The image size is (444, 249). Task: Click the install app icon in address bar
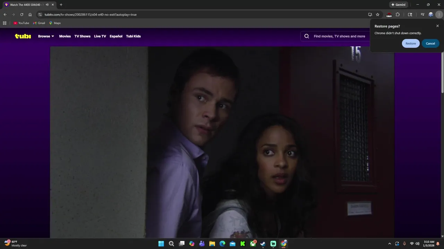click(x=370, y=15)
